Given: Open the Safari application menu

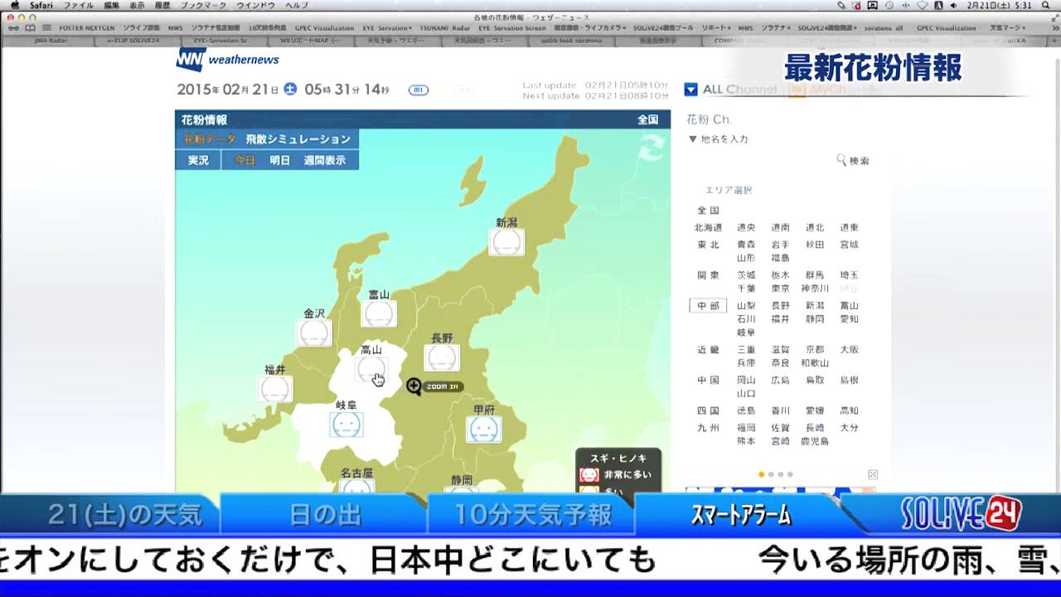Looking at the screenshot, I should (x=41, y=5).
